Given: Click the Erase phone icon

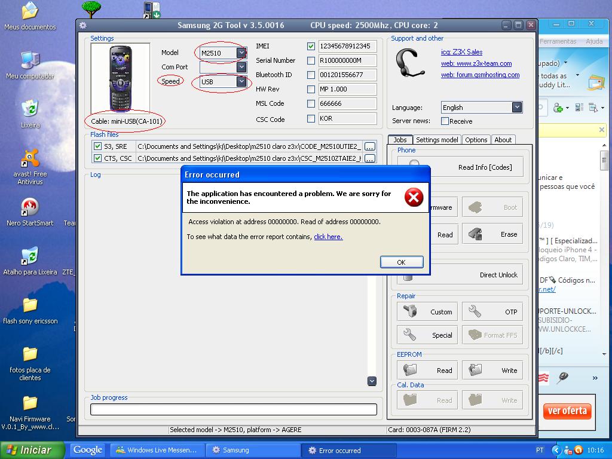Looking at the screenshot, I should coord(475,234).
